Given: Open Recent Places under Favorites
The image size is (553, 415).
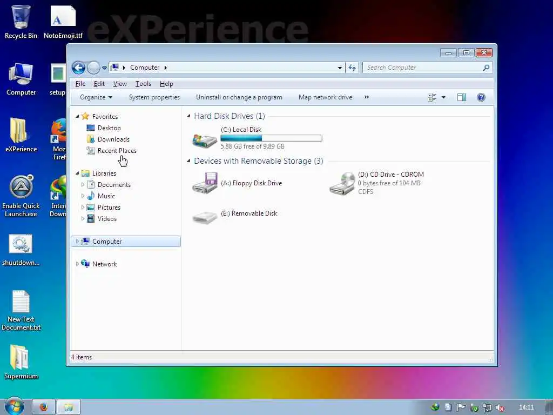Looking at the screenshot, I should 117,150.
